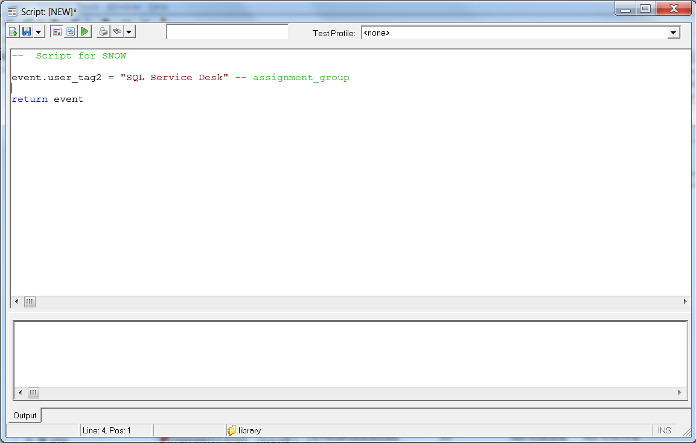Switch to the Output tab
696x443 pixels.
pos(24,415)
